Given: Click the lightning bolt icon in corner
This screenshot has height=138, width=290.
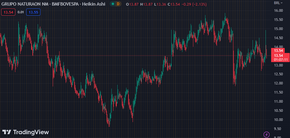Looking at the screenshot, I should pos(266,134).
